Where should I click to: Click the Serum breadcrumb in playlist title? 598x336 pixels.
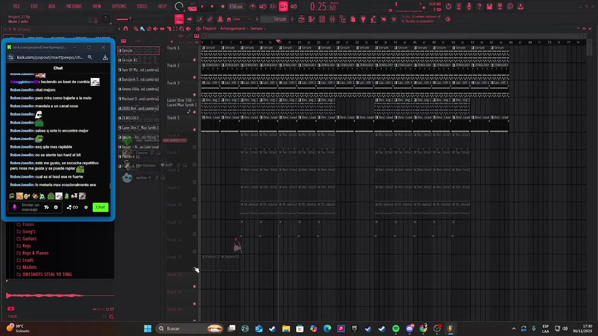256,28
